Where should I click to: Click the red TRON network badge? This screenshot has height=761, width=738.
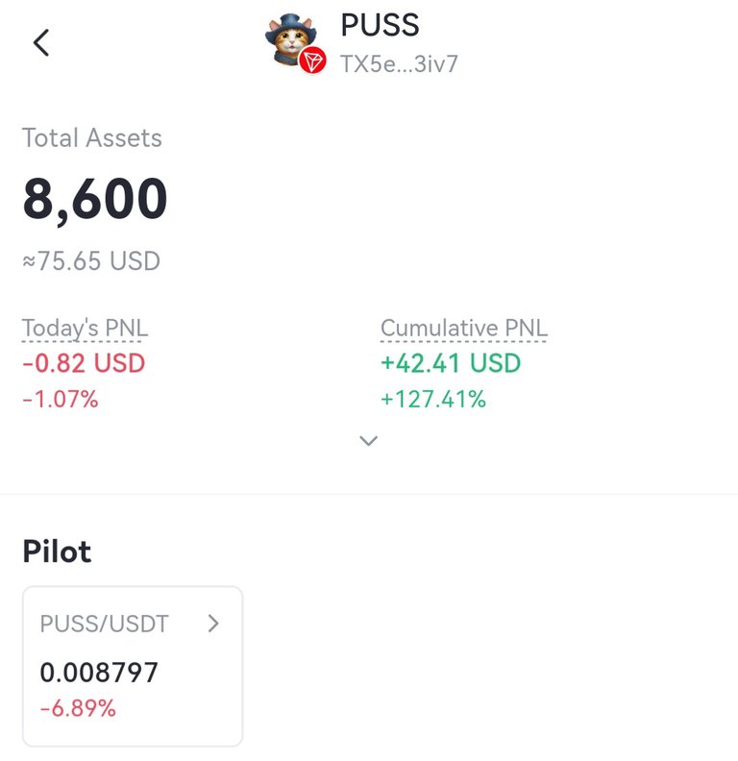coord(312,61)
